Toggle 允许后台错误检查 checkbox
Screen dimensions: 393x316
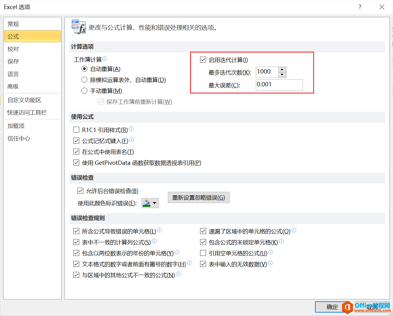(80, 191)
